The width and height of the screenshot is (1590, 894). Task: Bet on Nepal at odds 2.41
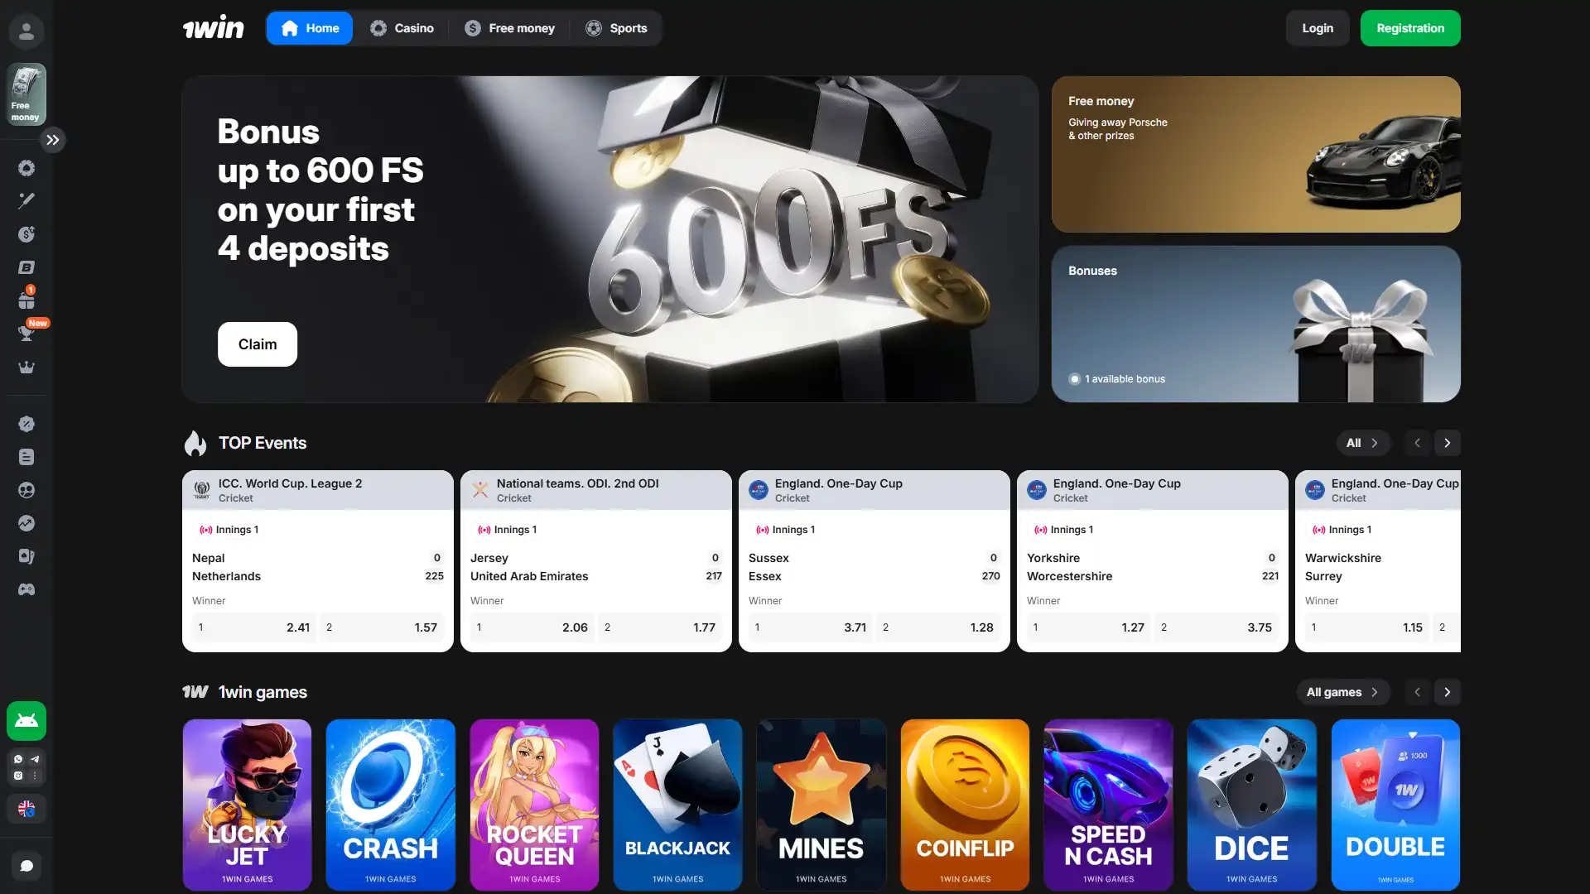[x=253, y=627]
